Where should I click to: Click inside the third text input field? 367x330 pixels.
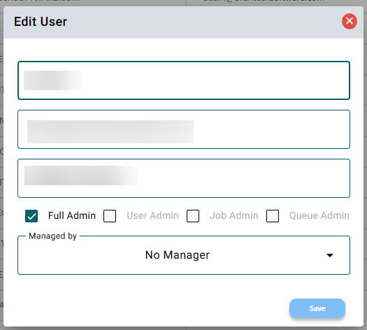[x=184, y=178]
